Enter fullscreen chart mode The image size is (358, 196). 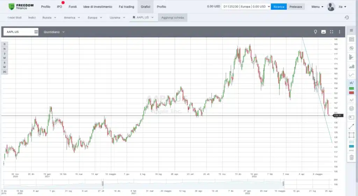[331, 32]
